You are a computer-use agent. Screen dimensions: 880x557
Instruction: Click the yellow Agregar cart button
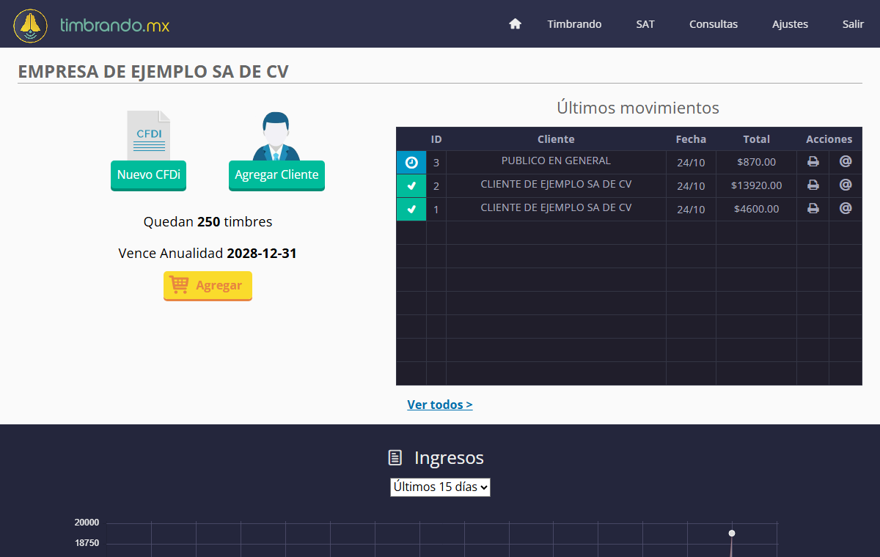[208, 286]
